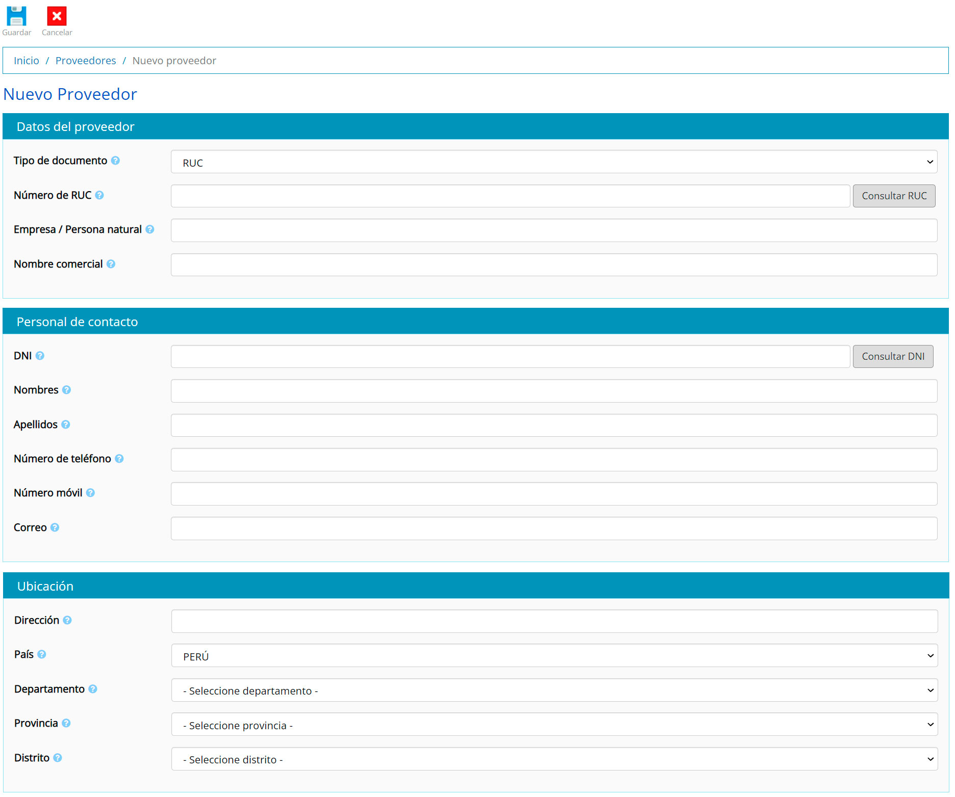Screen dimensions: 955x797
Task: Click the help icon beside Correo
Action: [55, 527]
